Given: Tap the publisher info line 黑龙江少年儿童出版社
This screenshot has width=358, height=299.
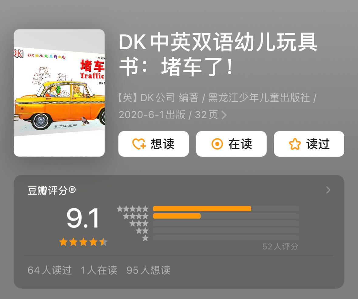Looking at the screenshot, I should click(x=259, y=98).
